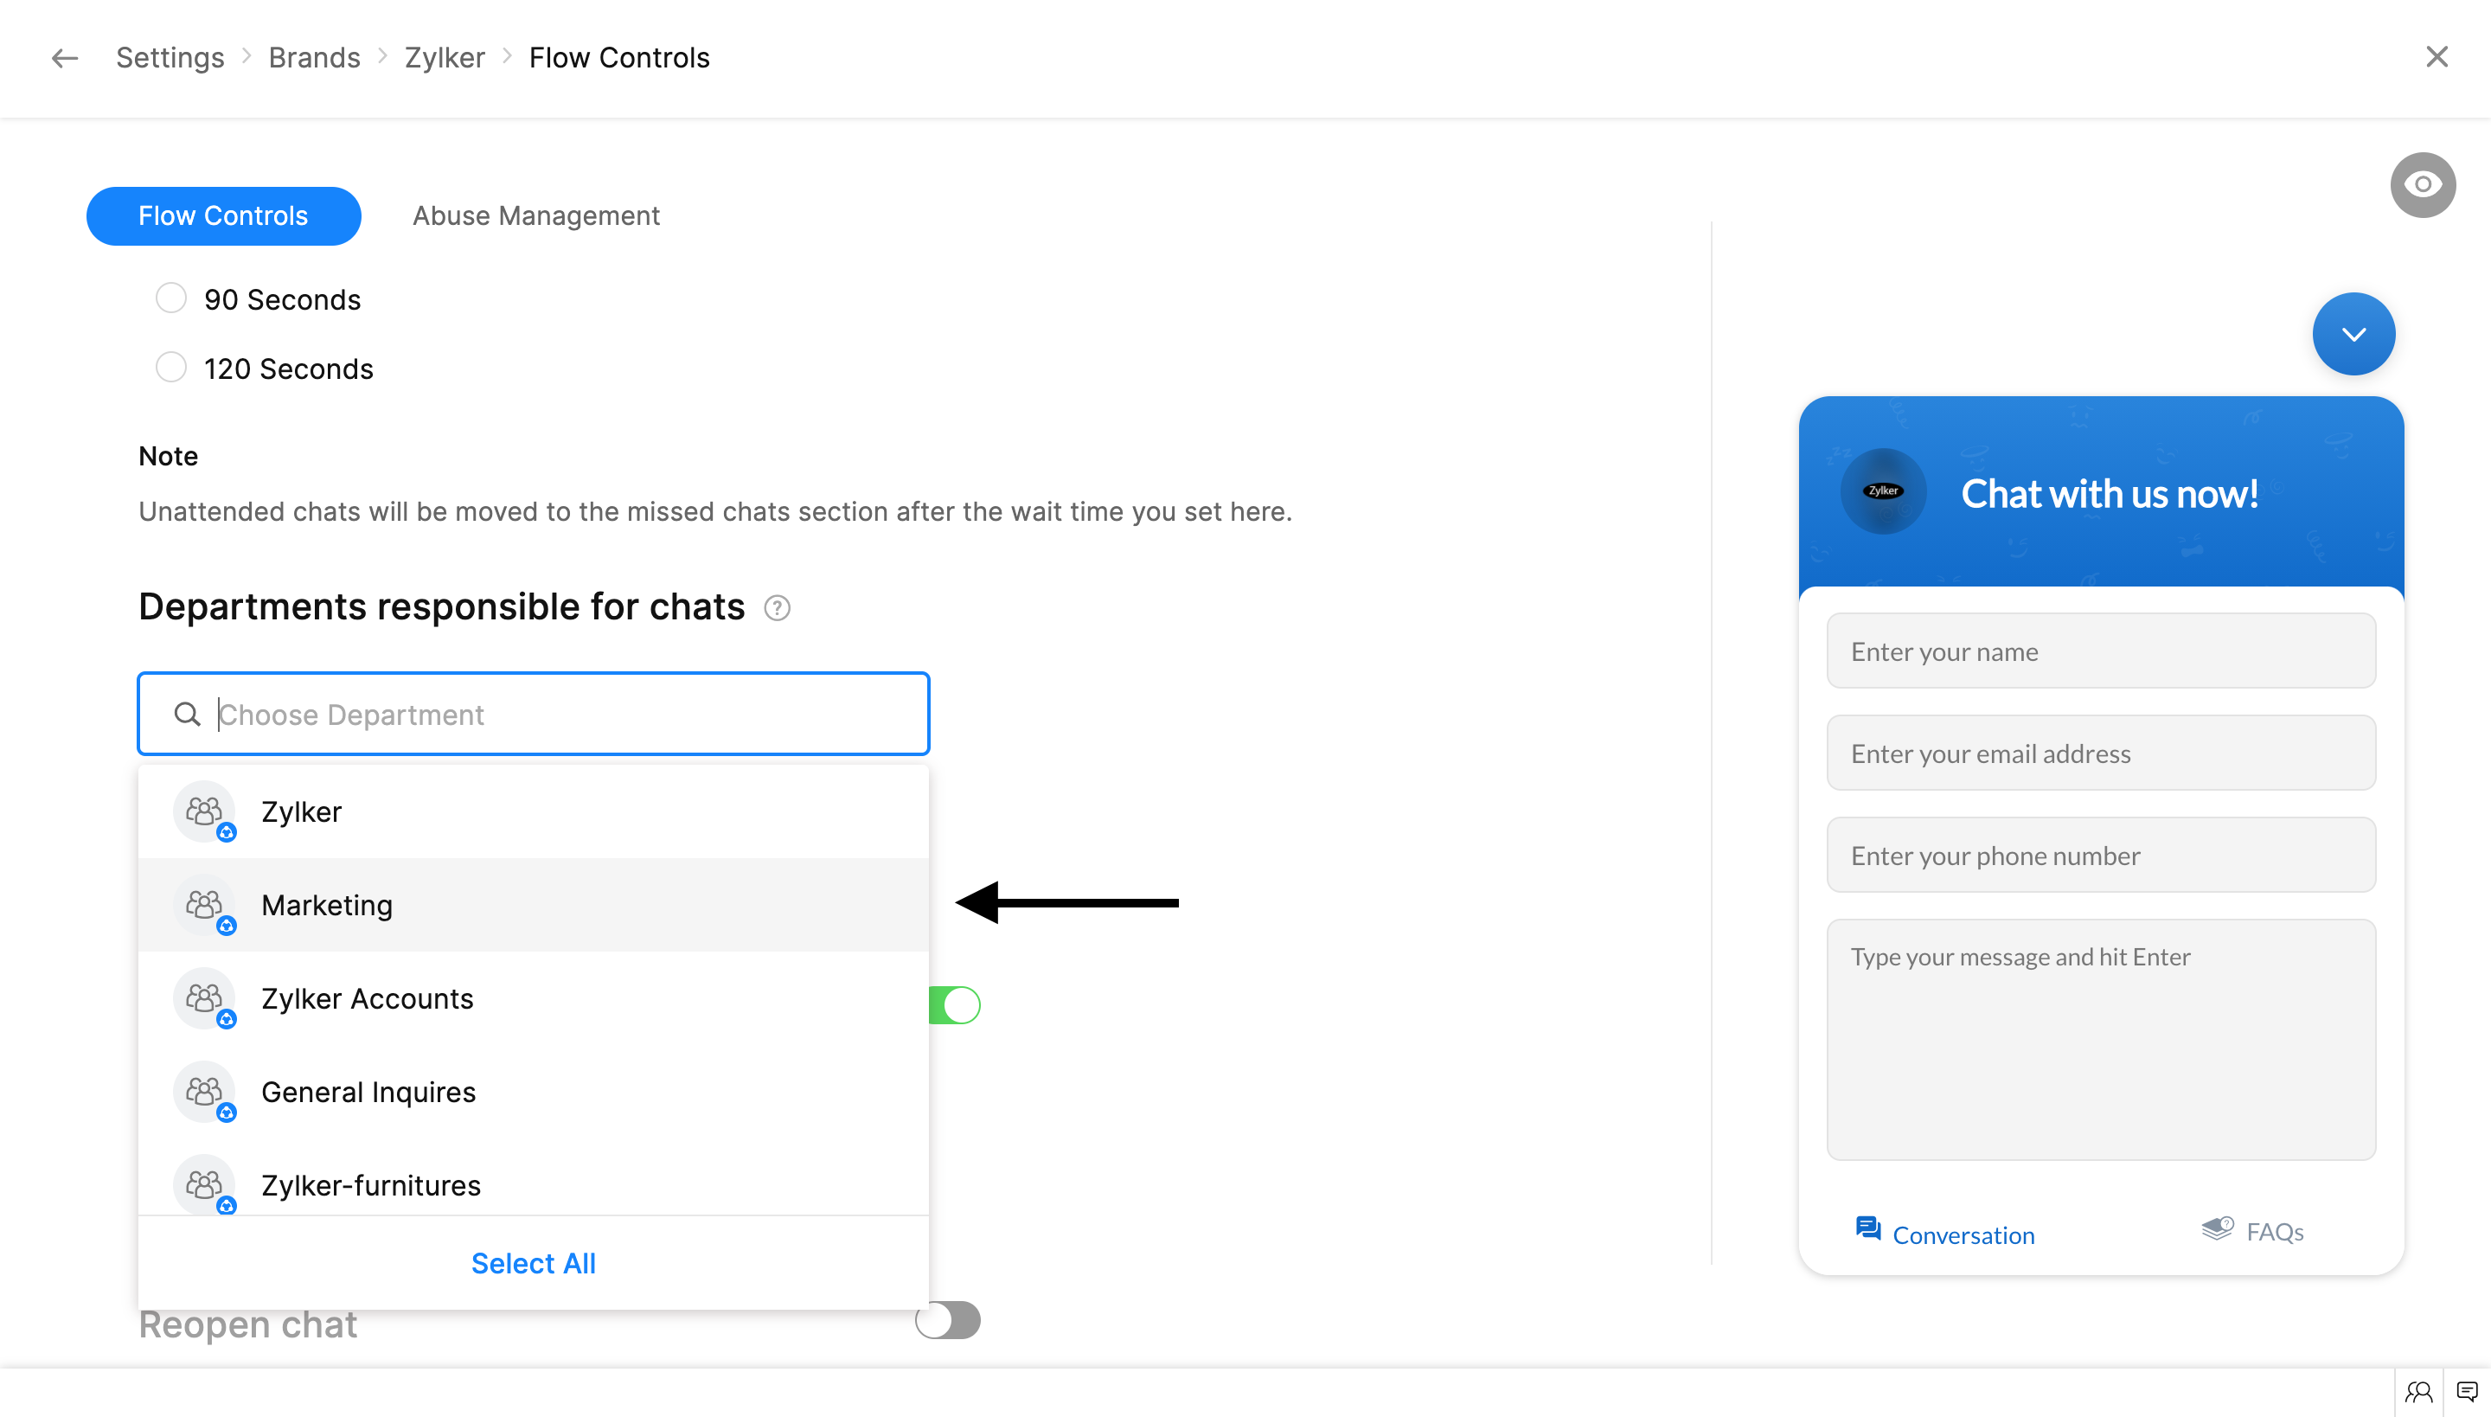Go to Brands in the breadcrumb
This screenshot has width=2491, height=1417.
pyautogui.click(x=313, y=59)
